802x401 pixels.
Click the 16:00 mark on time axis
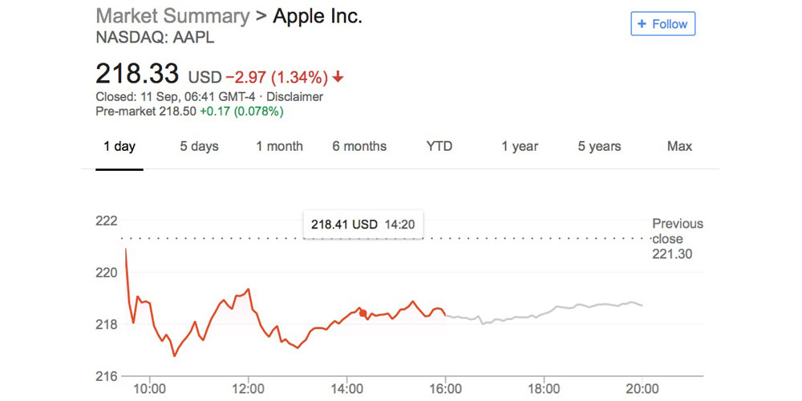tap(445, 389)
